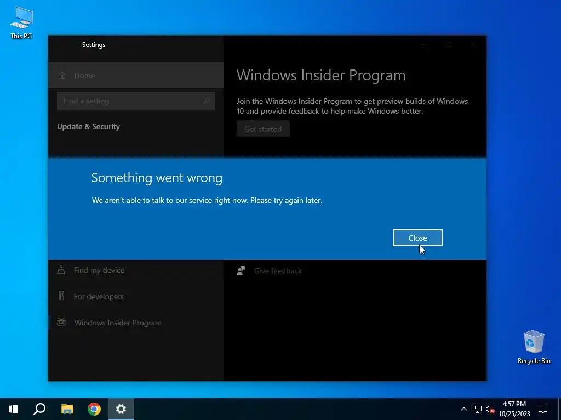The image size is (561, 420).
Task: Maximize the Settings window
Action: tap(449, 45)
